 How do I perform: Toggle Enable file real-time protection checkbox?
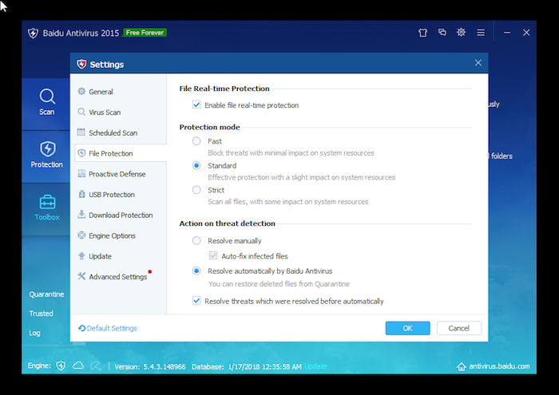click(x=196, y=105)
